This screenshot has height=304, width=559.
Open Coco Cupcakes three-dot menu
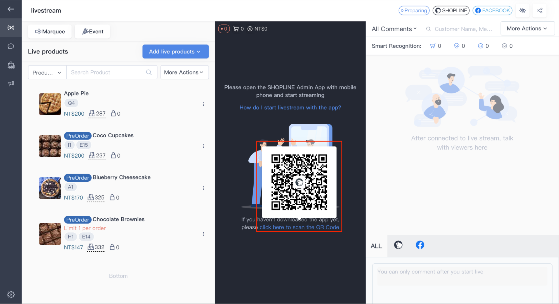(203, 146)
